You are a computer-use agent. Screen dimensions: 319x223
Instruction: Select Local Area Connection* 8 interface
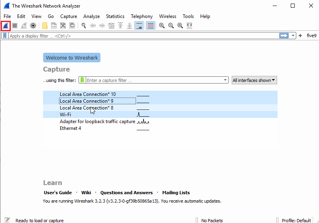tap(160, 108)
